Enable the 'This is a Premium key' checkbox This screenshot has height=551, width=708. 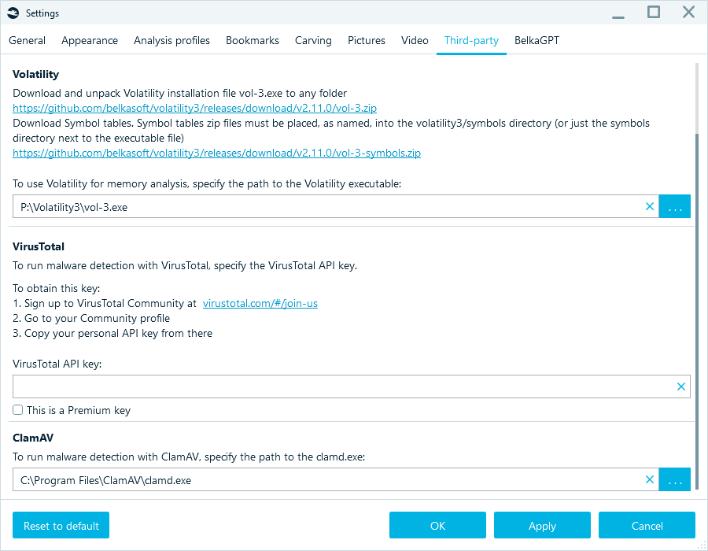pyautogui.click(x=17, y=409)
